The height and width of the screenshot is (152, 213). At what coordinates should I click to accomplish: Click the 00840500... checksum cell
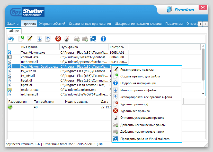coord(118,57)
